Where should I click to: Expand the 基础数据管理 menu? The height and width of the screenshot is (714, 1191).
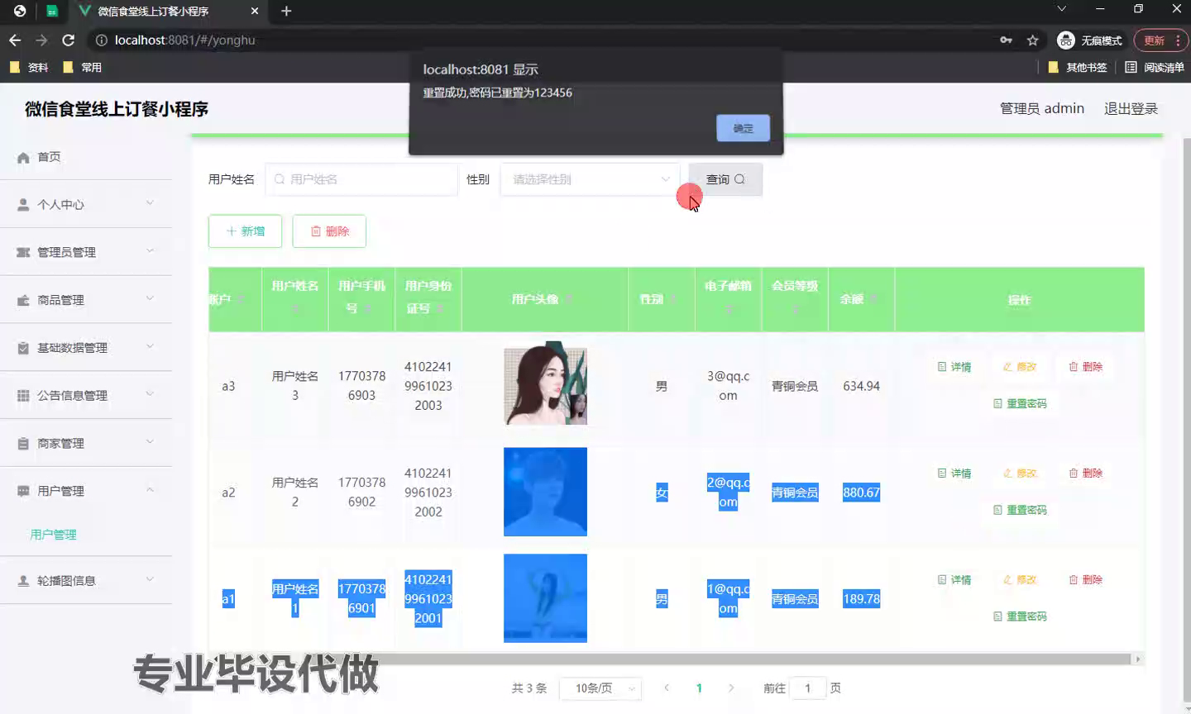click(86, 348)
